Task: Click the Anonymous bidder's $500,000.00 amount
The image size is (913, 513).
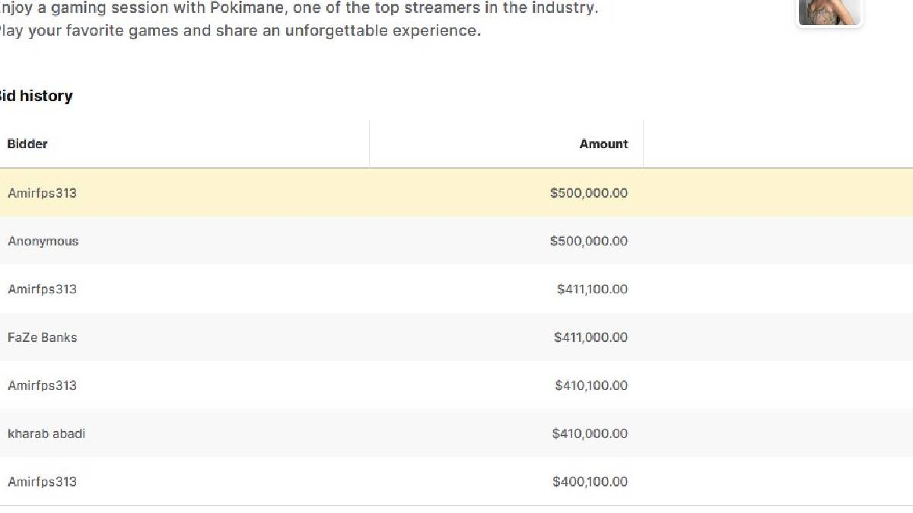Action: coord(588,241)
